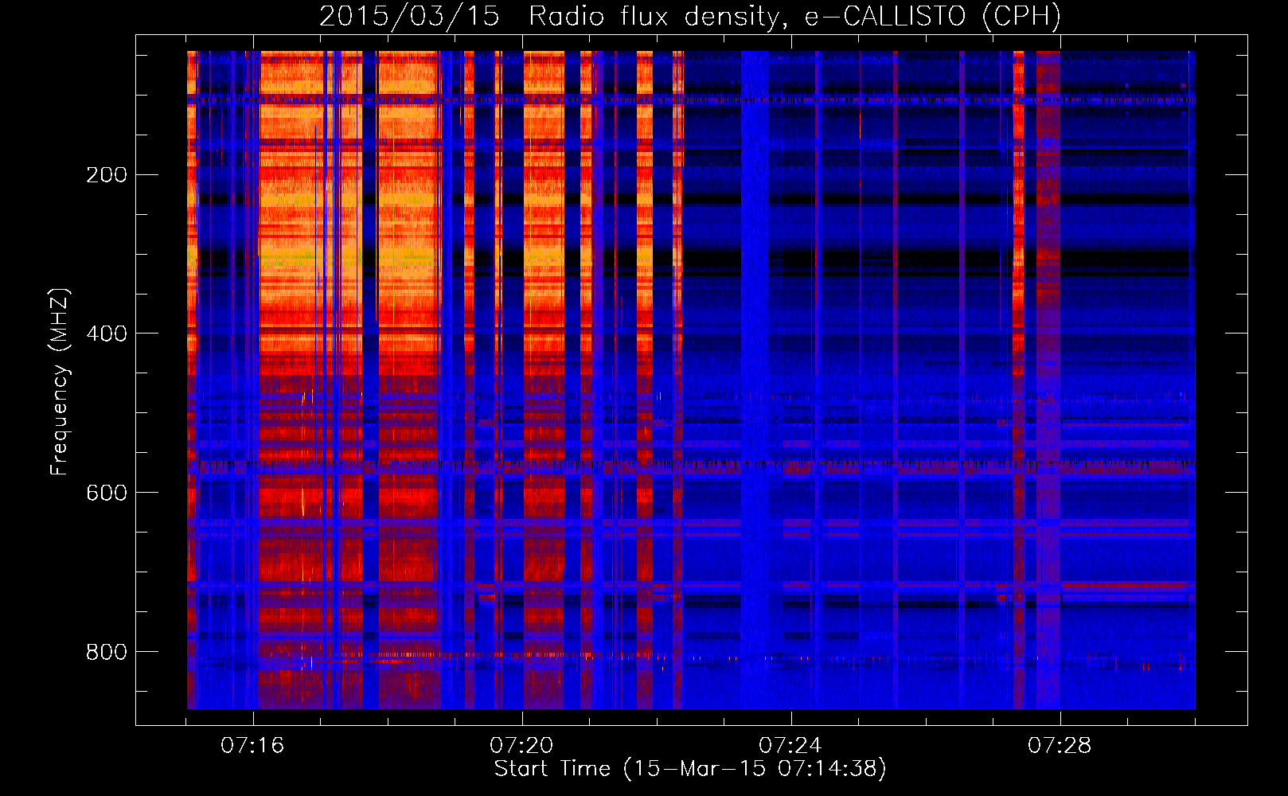Click the 400 frequency tick label

tap(107, 334)
